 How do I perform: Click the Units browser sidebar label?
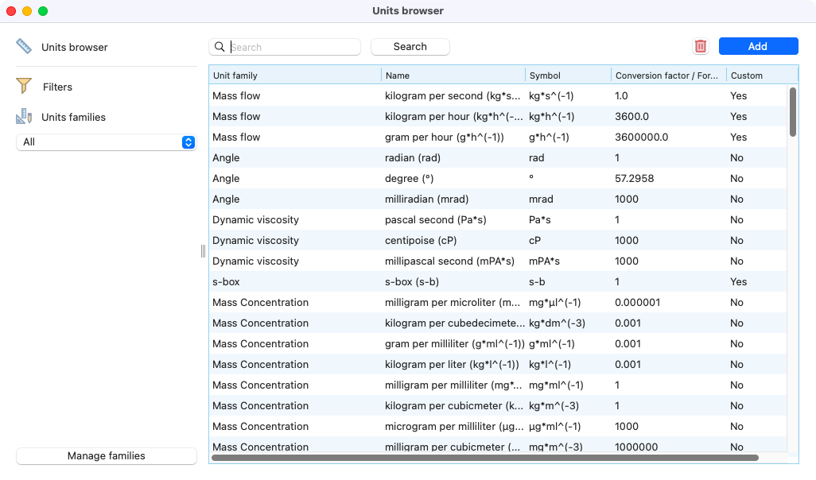[75, 48]
